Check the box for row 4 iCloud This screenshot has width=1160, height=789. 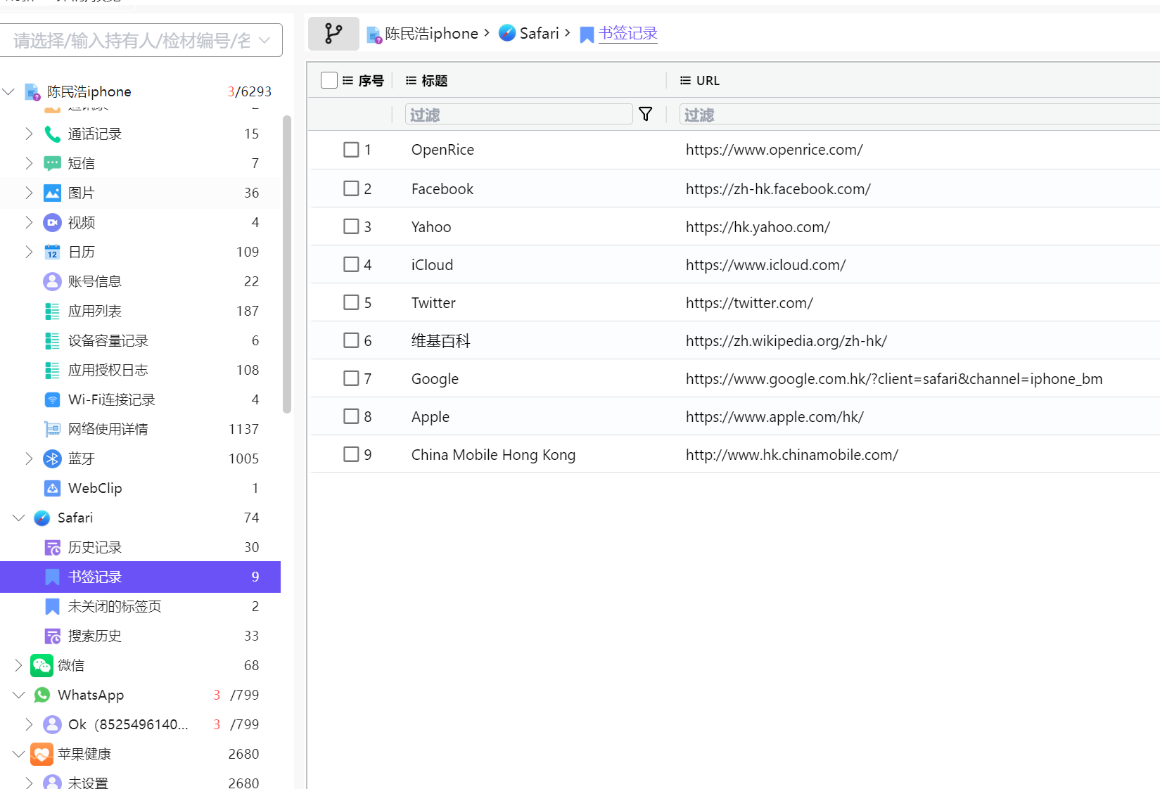351,264
